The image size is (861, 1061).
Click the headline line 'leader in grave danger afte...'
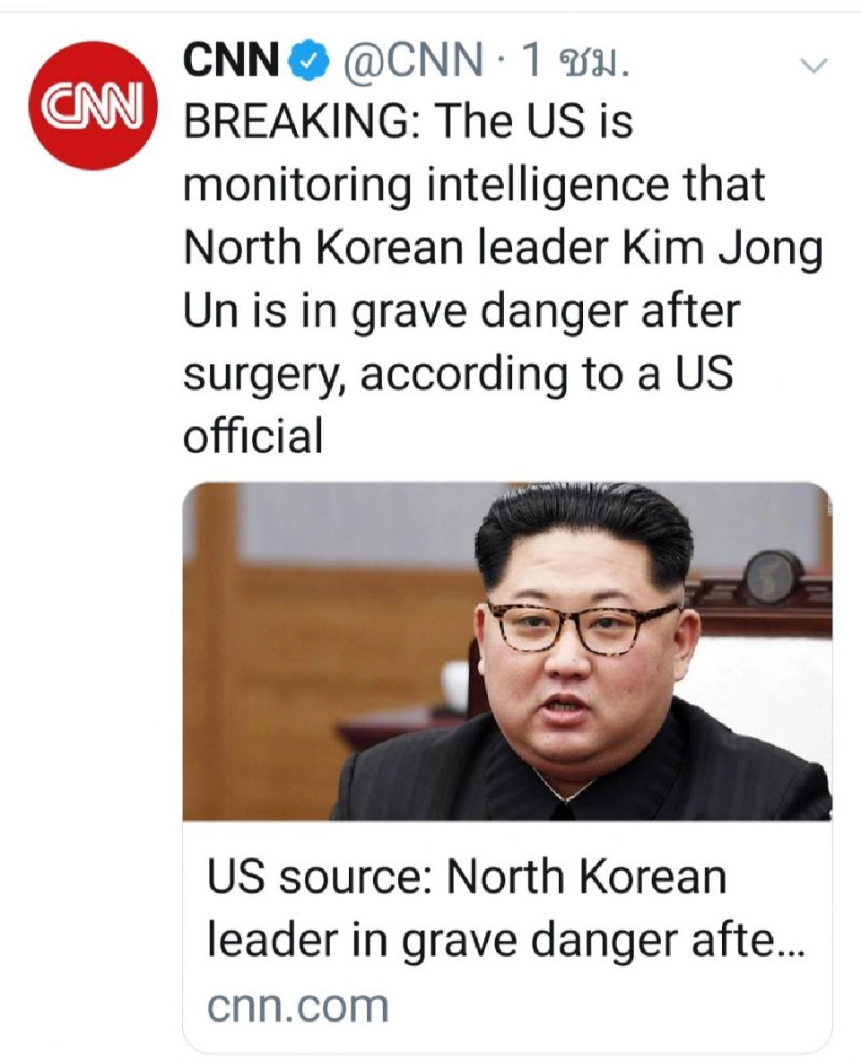click(504, 942)
